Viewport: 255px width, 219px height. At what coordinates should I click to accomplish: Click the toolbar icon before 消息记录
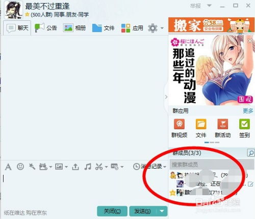[x=115, y=167]
